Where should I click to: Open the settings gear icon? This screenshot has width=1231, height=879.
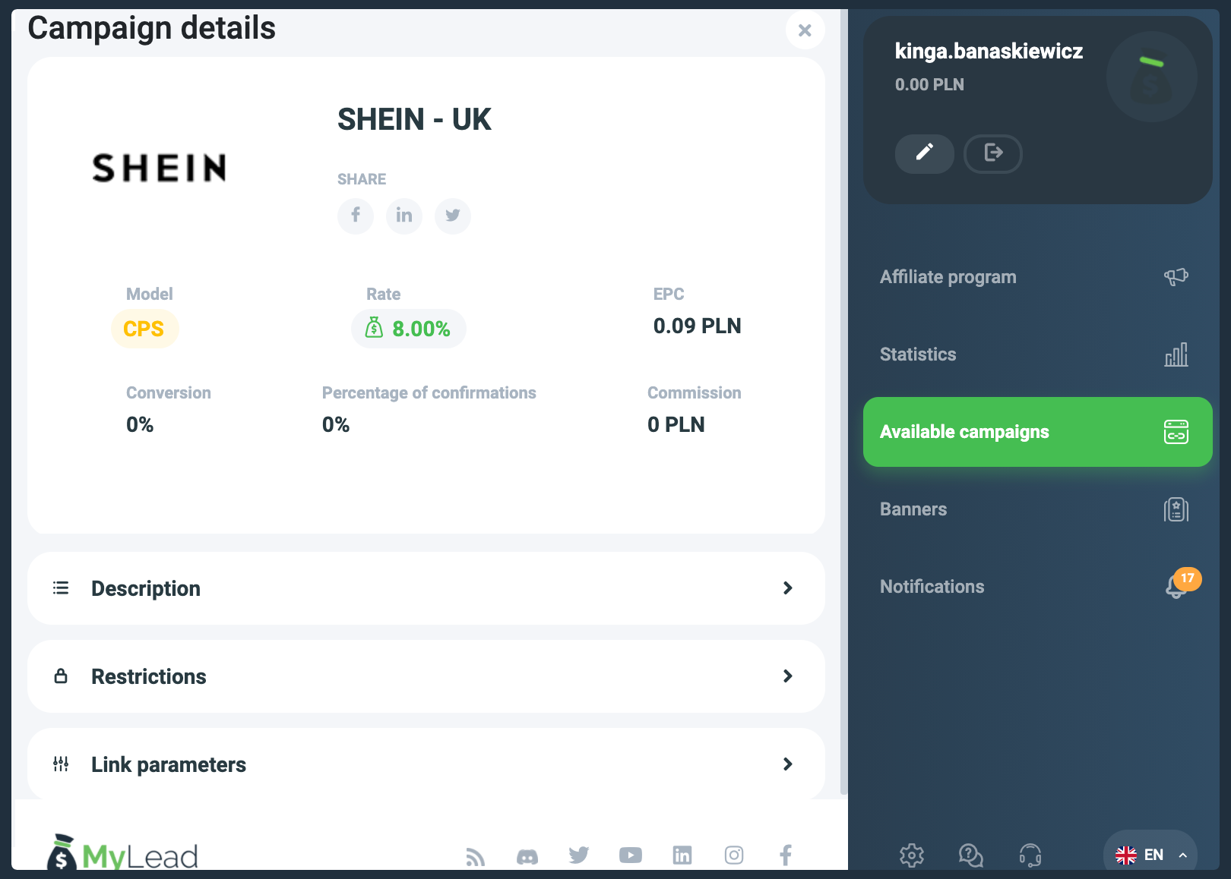tap(912, 855)
